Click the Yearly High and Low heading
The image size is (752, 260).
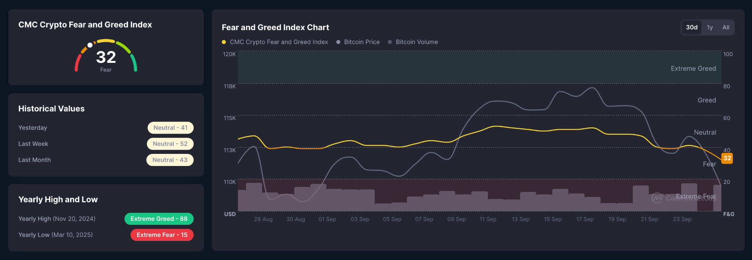(58, 199)
